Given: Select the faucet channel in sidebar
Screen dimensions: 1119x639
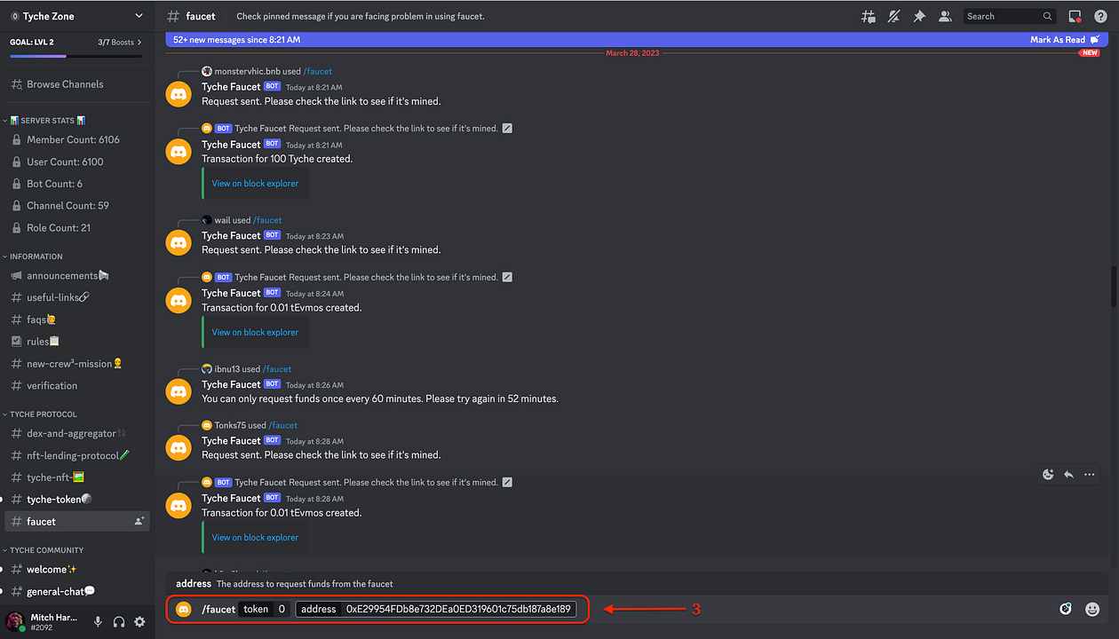Looking at the screenshot, I should click(x=77, y=522).
